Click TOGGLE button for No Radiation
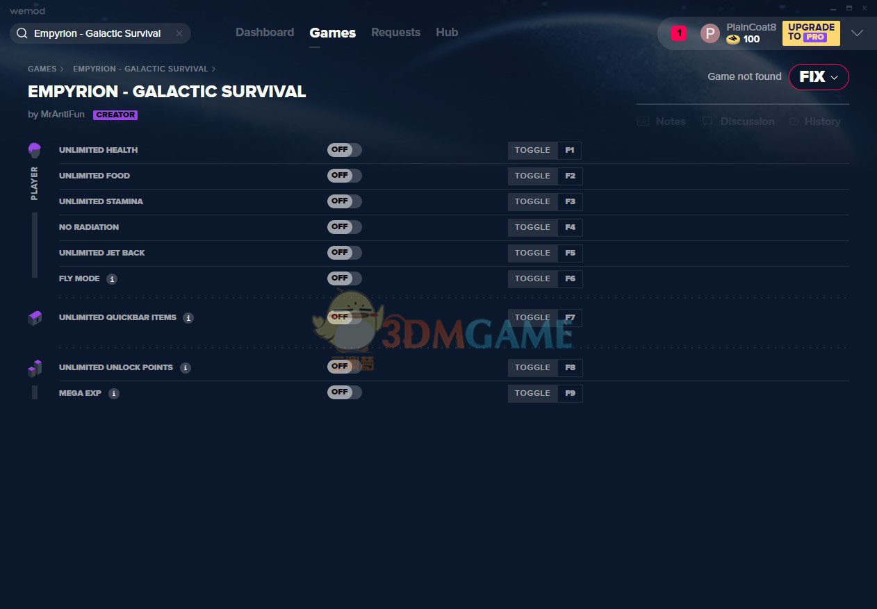 coord(532,228)
